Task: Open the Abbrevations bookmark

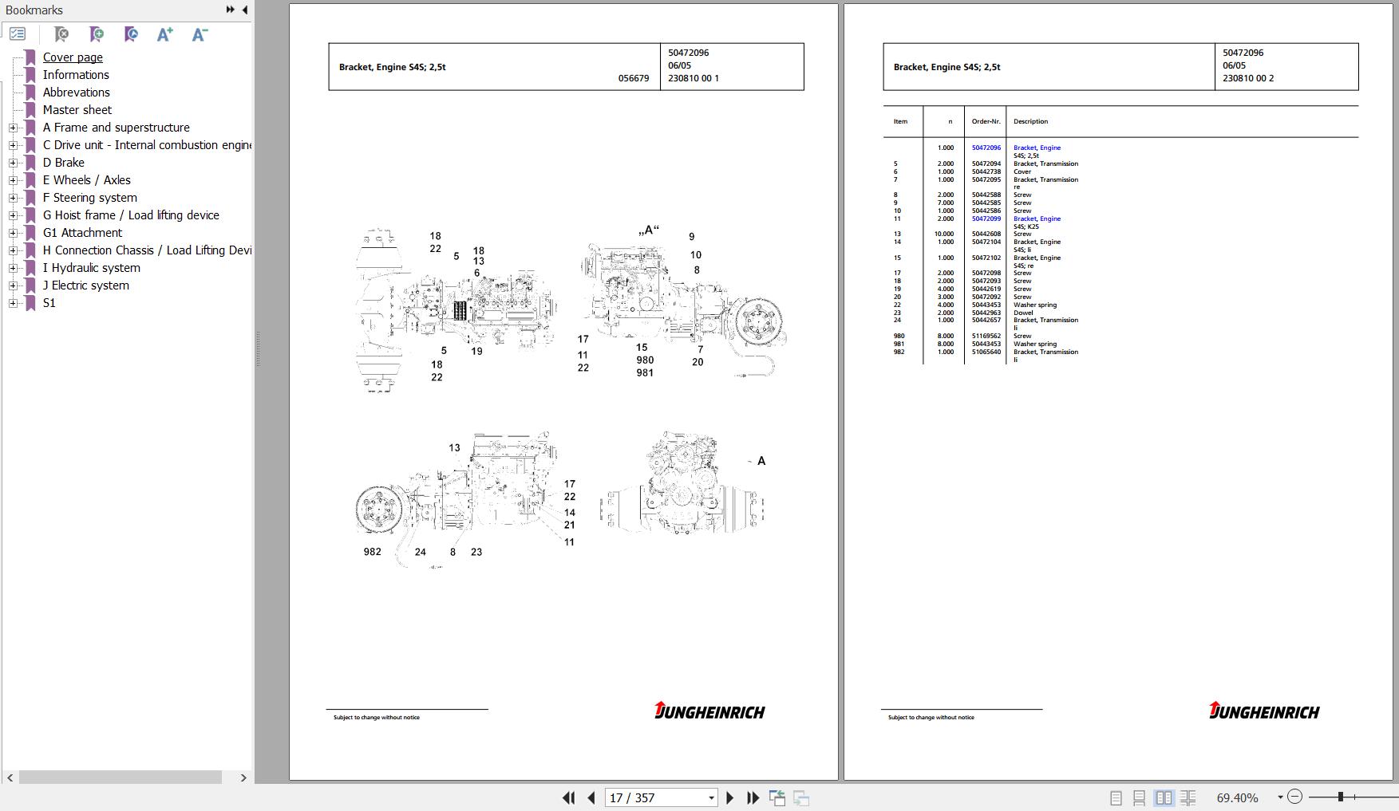Action: (77, 93)
